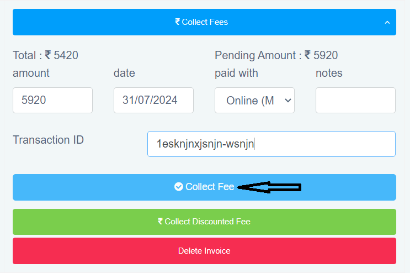Click the paid with label
Screen dimensions: 410x273
(x=236, y=73)
